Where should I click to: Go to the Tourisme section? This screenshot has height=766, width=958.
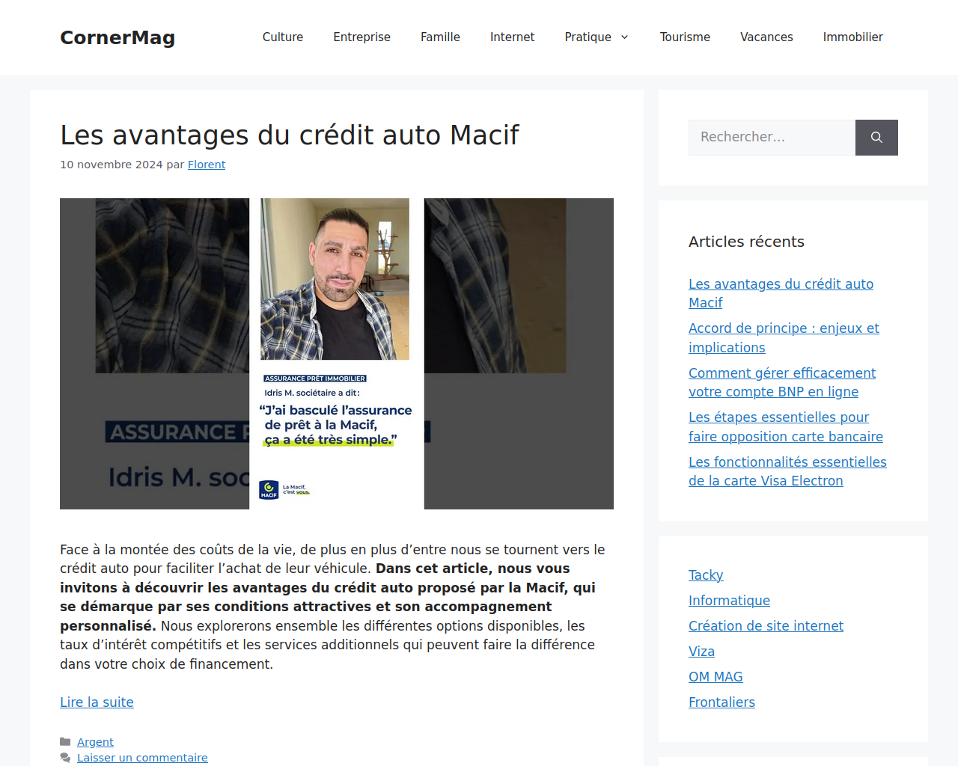tap(685, 37)
